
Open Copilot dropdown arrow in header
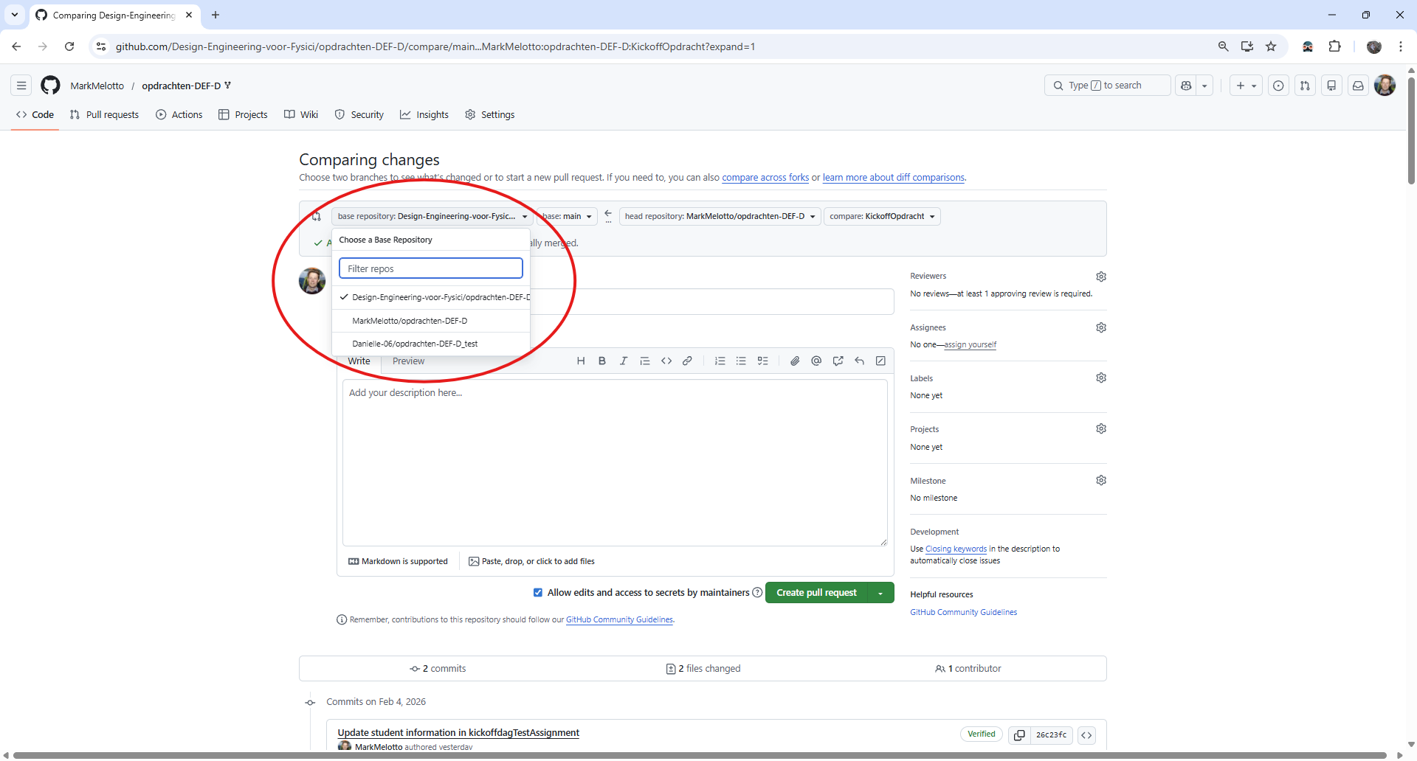1204,86
